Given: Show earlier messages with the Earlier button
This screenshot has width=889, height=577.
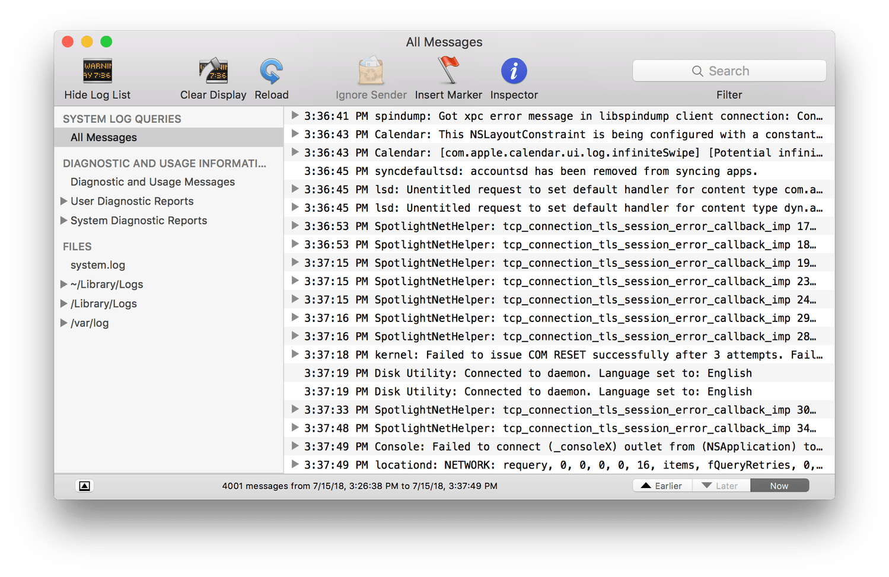Looking at the screenshot, I should coord(662,486).
